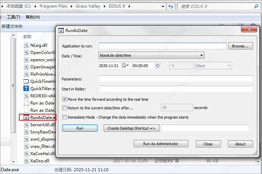This screenshot has width=262, height=174.
Task: Click the search magnifier icon
Action: pyautogui.click(x=256, y=7)
